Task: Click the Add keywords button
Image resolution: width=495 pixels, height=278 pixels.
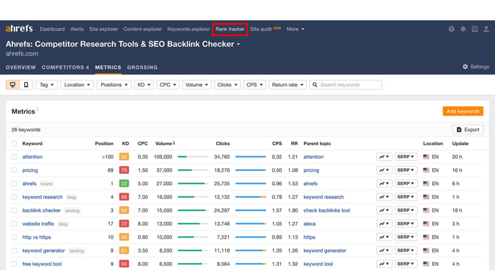Action: 463,111
